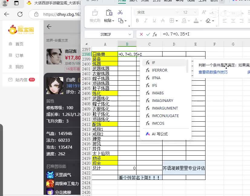
Task: Select the 总计 cell in row 2421
Action: pyautogui.click(x=105, y=168)
